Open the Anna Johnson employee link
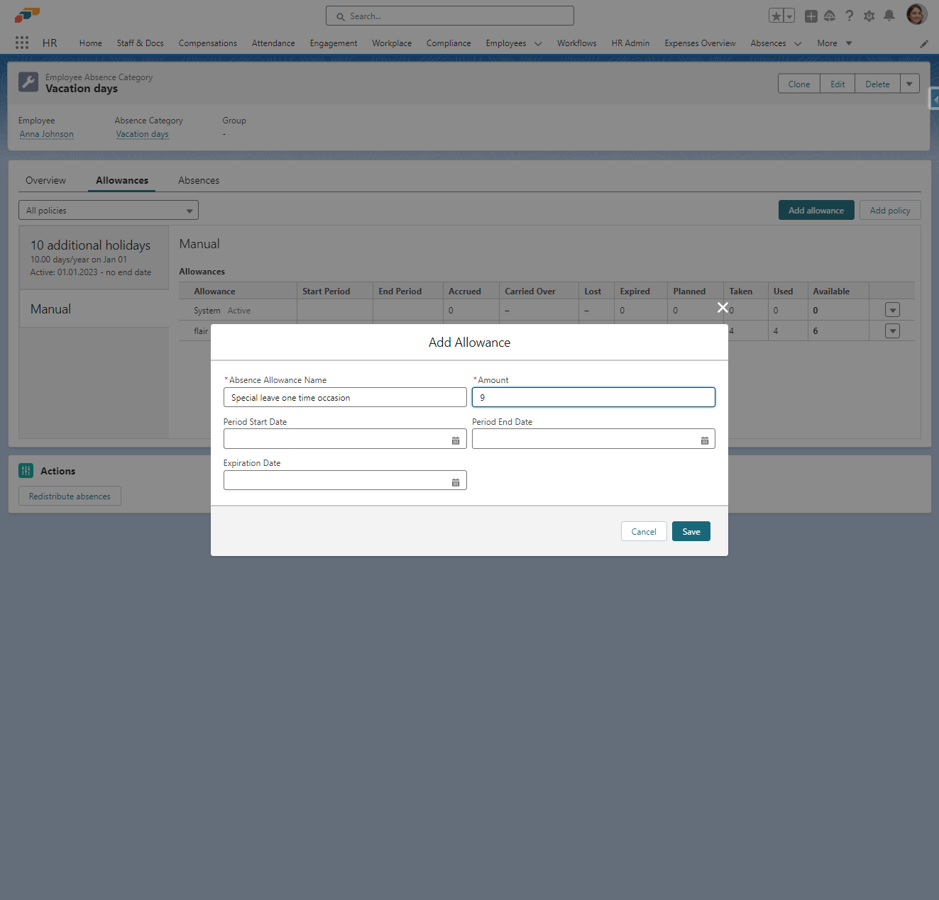Screen dimensions: 939x900 [x=47, y=134]
